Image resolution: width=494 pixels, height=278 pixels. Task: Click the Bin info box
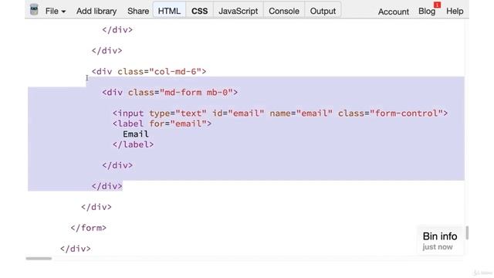click(x=440, y=241)
